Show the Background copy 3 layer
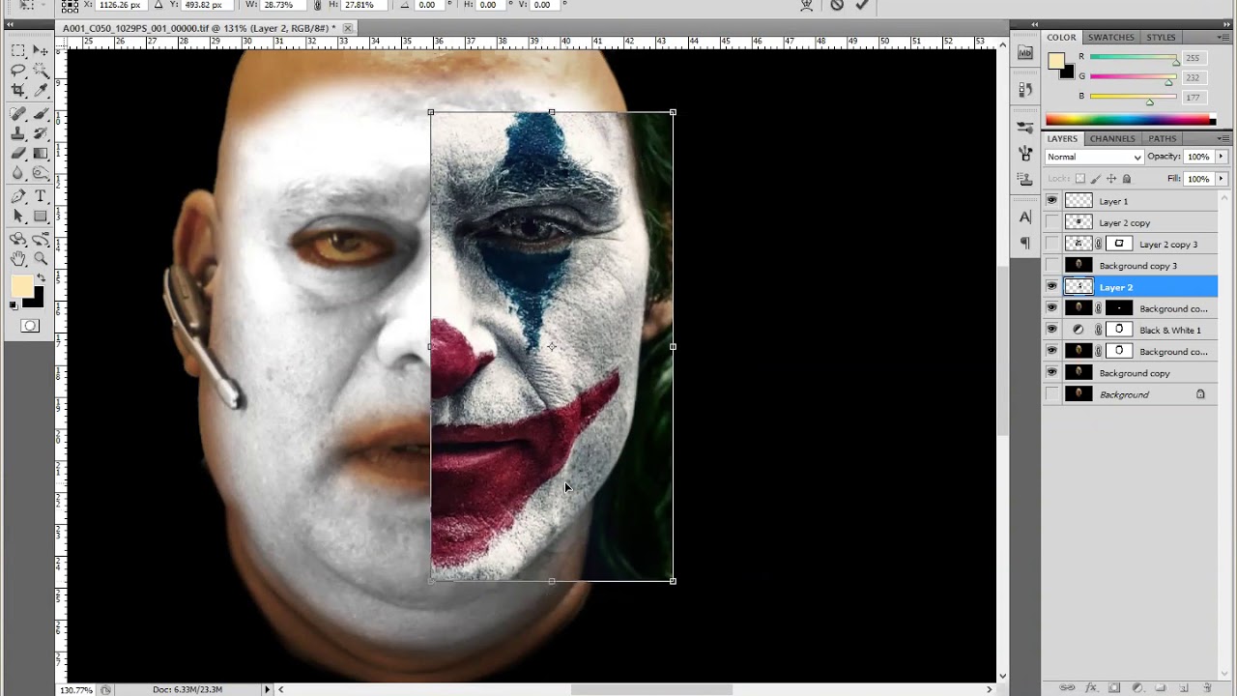 click(x=1051, y=265)
